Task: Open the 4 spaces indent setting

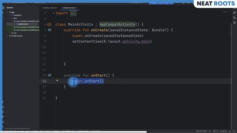Action: pos(223,131)
